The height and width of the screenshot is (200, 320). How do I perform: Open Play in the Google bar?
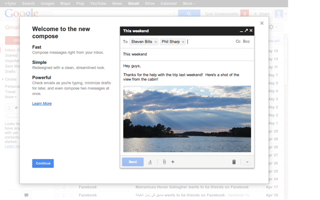[80, 4]
